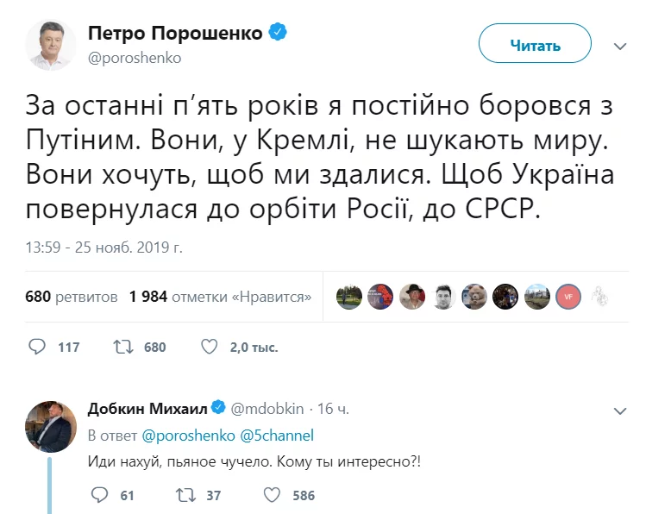
Task: Reply to Poroshenko's main tweet
Action: click(x=38, y=347)
